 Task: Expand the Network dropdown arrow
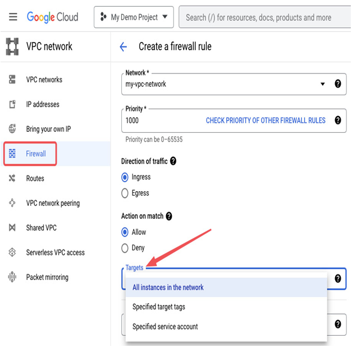[x=323, y=84]
